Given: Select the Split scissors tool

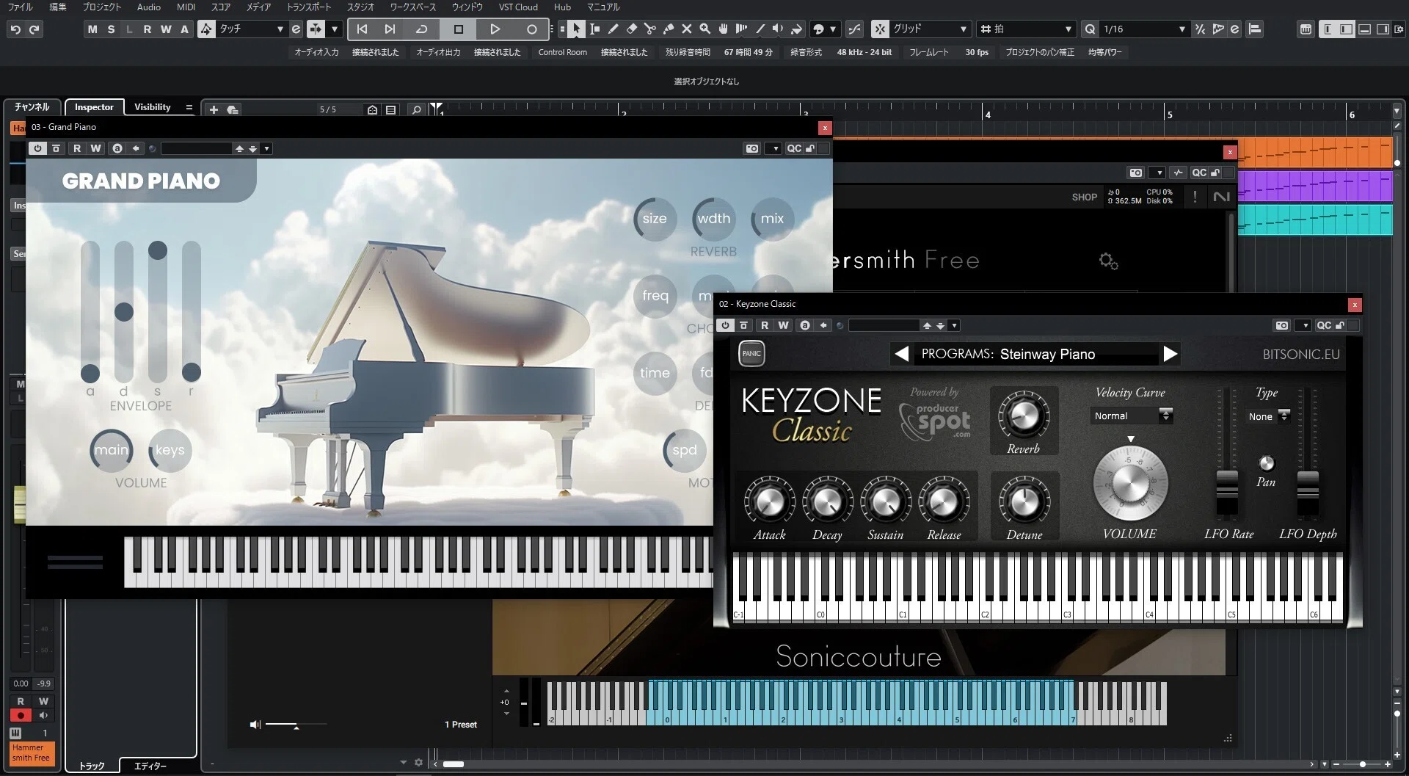Looking at the screenshot, I should [649, 29].
